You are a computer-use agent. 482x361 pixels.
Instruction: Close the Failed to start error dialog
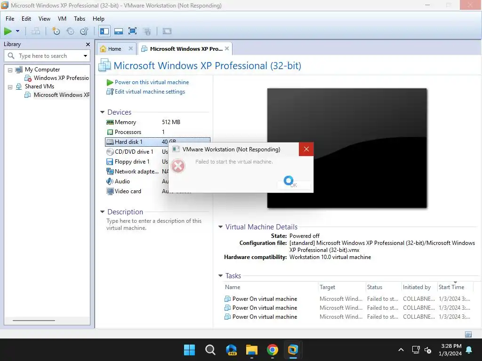coord(306,149)
